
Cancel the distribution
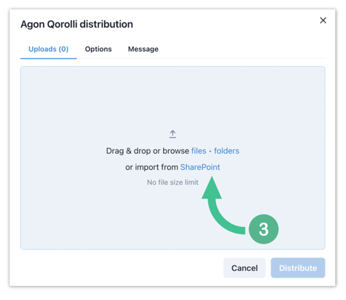244,268
